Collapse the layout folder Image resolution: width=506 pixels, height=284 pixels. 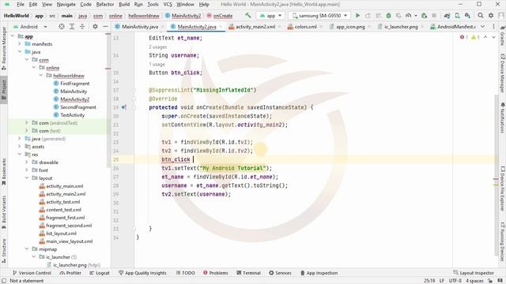point(26,178)
